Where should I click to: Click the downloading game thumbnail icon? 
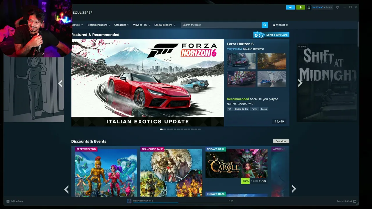(129, 201)
